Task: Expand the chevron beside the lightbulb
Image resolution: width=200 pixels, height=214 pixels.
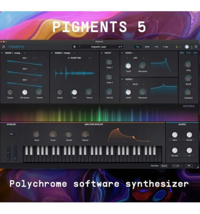Action: click(x=180, y=47)
